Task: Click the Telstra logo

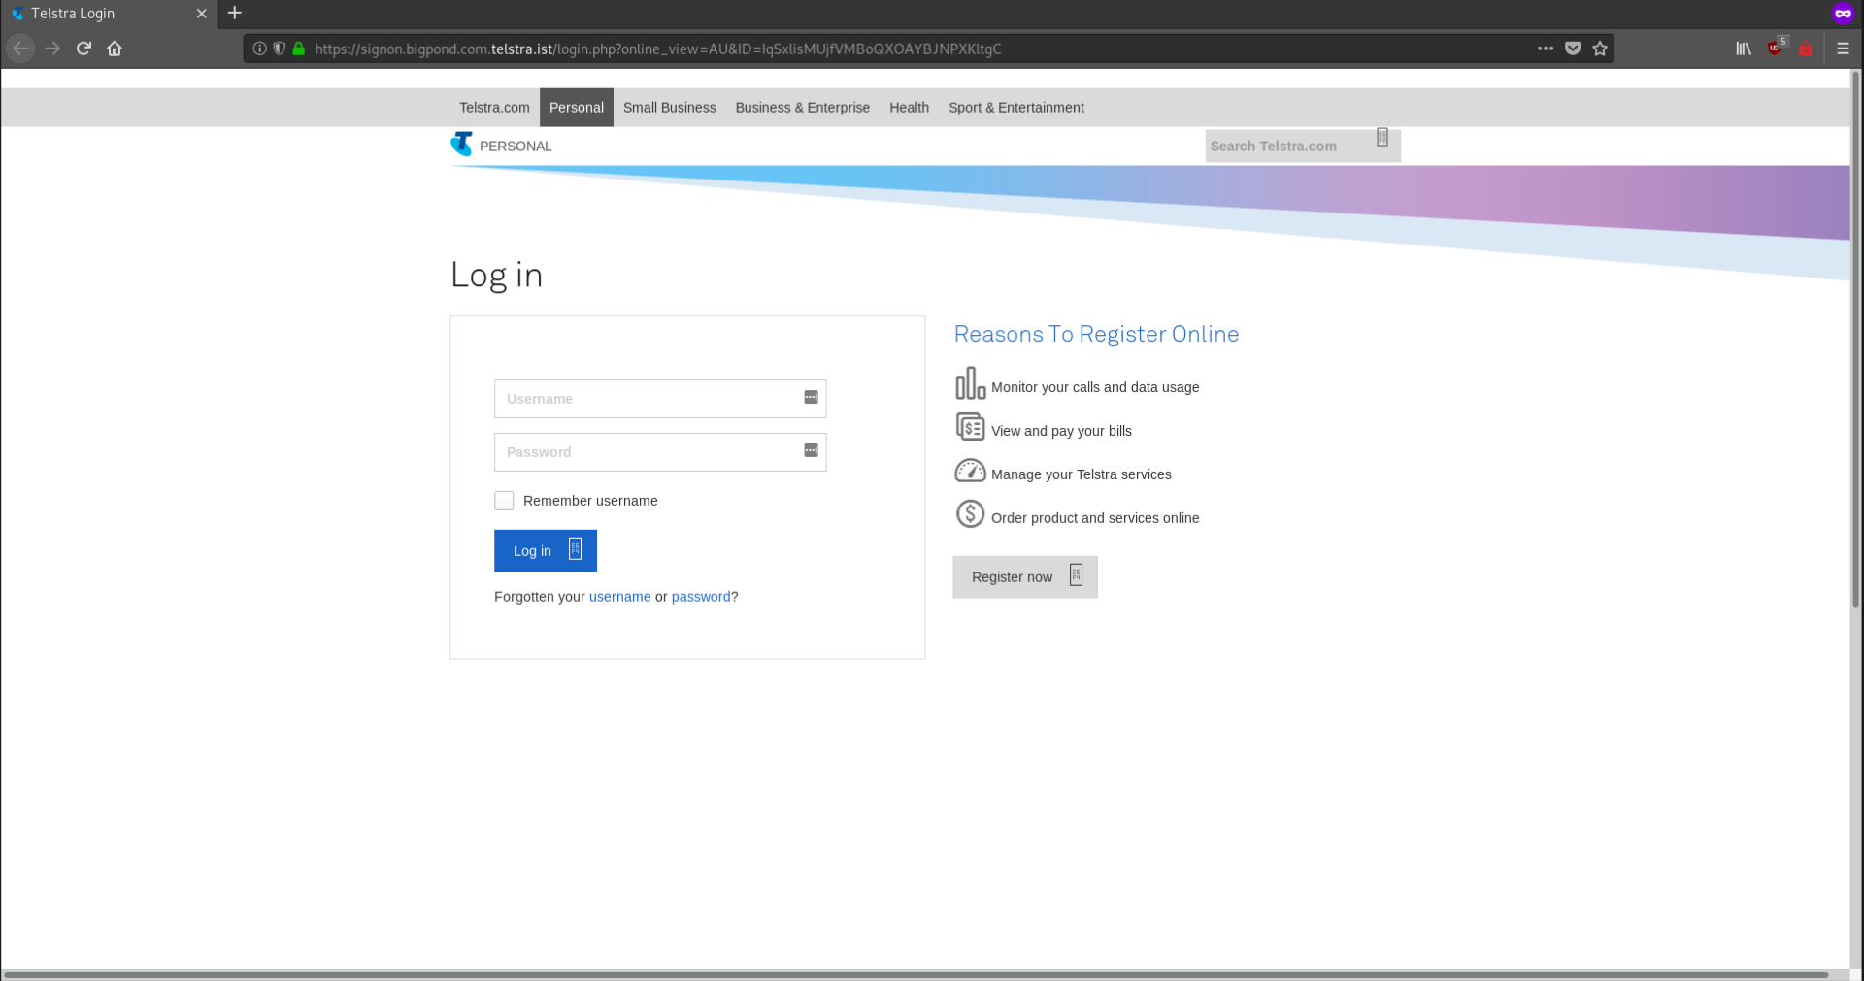Action: (462, 145)
